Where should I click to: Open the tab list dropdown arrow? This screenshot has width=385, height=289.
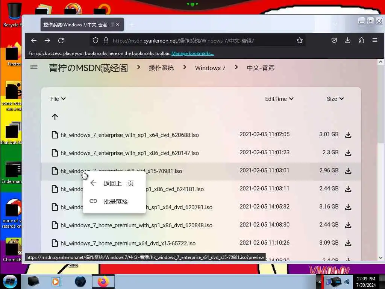coord(335,24)
